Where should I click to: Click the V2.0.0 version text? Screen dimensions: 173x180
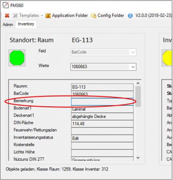[x=154, y=15]
